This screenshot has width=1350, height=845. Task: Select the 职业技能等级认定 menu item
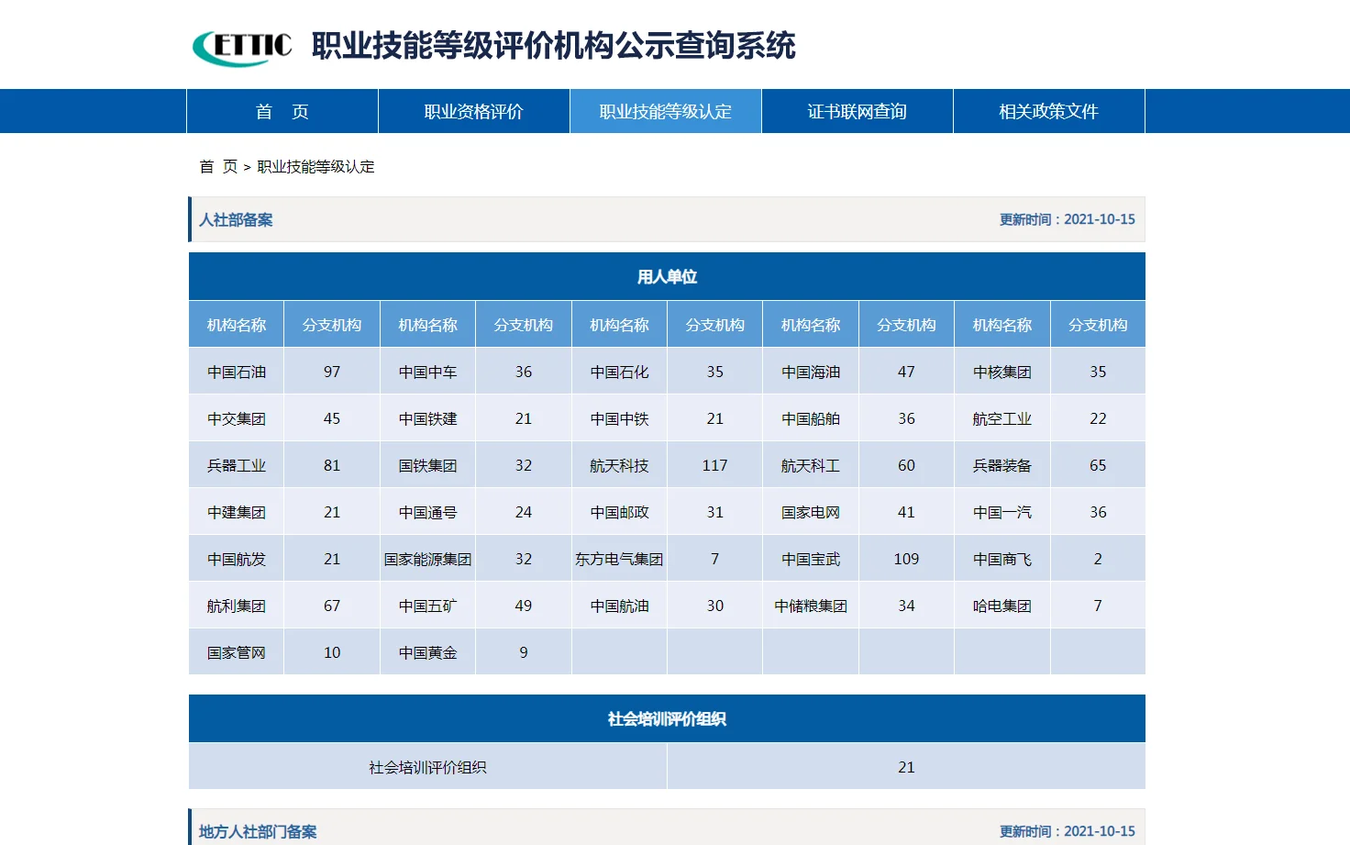pyautogui.click(x=665, y=111)
